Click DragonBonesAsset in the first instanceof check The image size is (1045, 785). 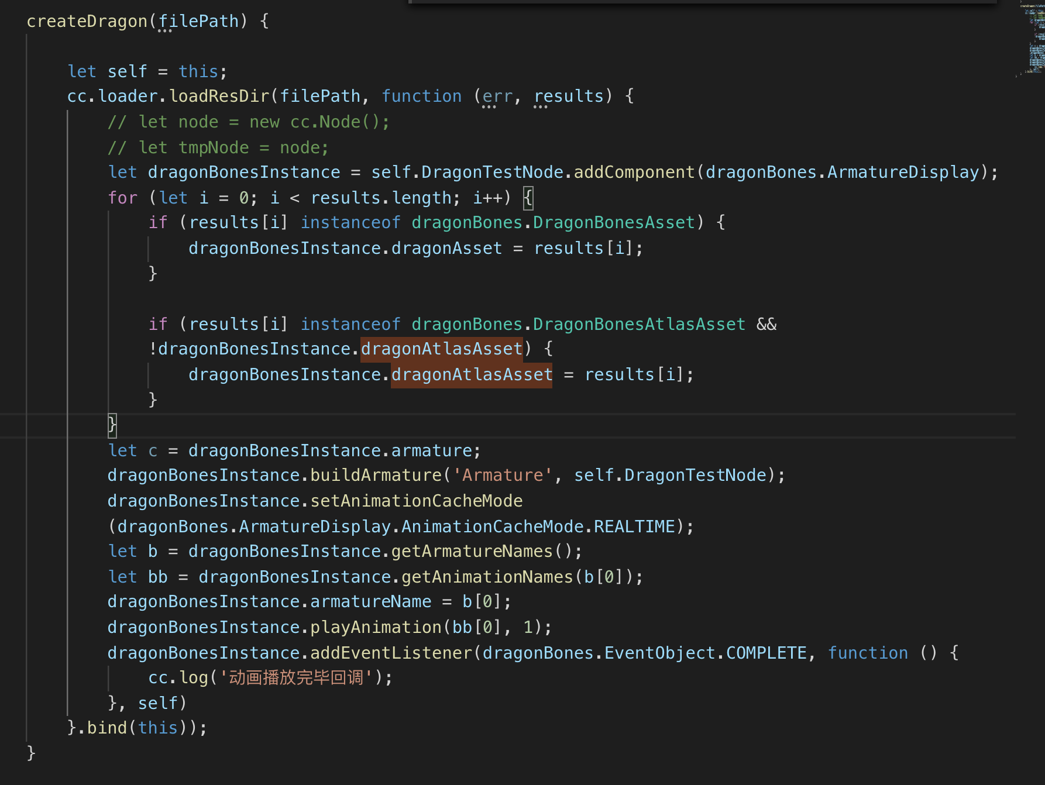click(614, 222)
